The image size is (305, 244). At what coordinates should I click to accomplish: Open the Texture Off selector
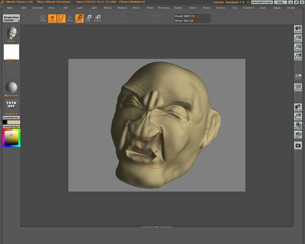pyautogui.click(x=11, y=104)
